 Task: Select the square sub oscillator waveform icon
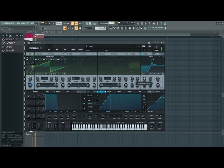click(28, 70)
